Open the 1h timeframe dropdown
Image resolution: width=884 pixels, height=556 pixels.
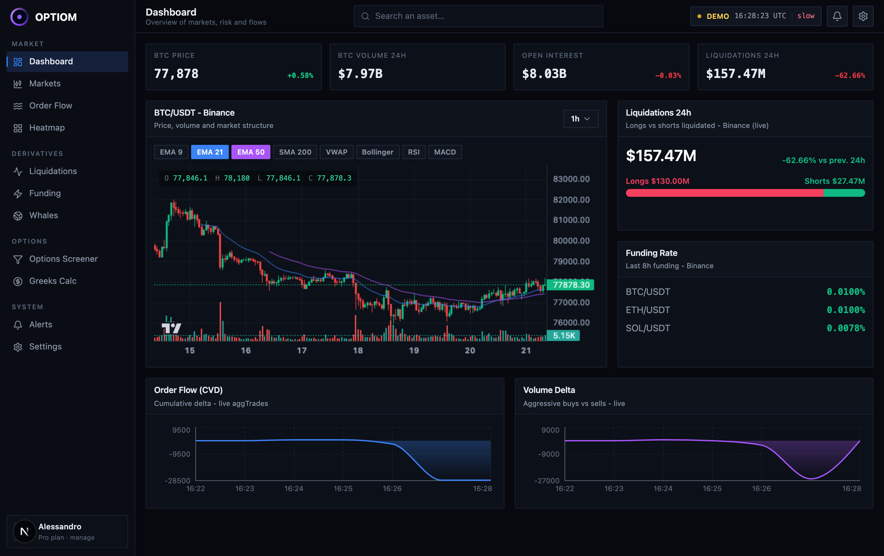pyautogui.click(x=581, y=119)
